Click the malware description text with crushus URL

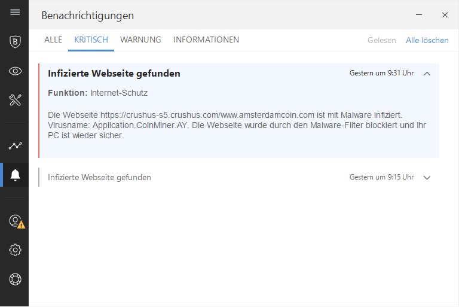click(x=237, y=125)
